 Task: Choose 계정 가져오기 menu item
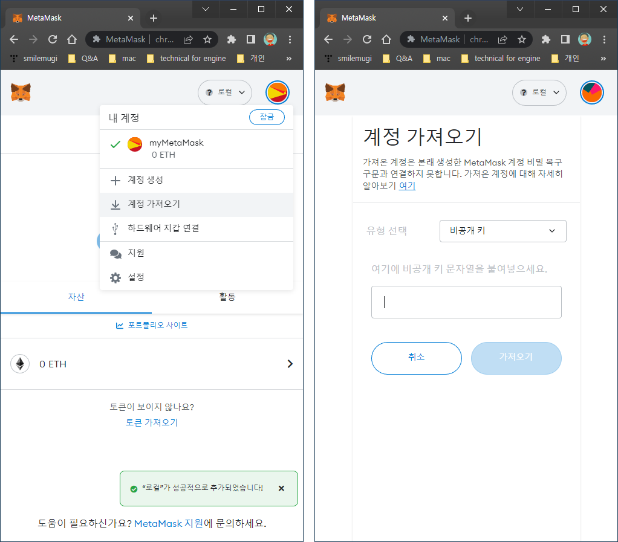pos(197,204)
